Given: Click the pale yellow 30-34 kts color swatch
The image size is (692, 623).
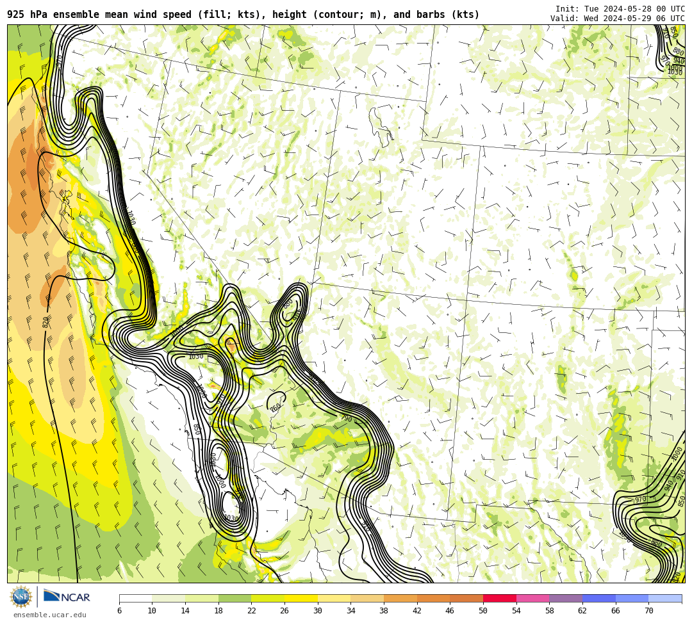Looking at the screenshot, I should point(334,598).
